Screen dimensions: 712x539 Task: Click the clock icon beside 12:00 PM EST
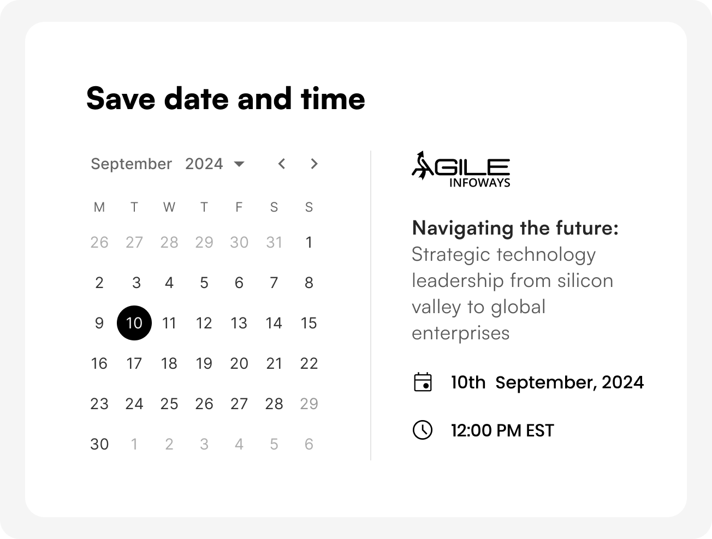tap(422, 430)
